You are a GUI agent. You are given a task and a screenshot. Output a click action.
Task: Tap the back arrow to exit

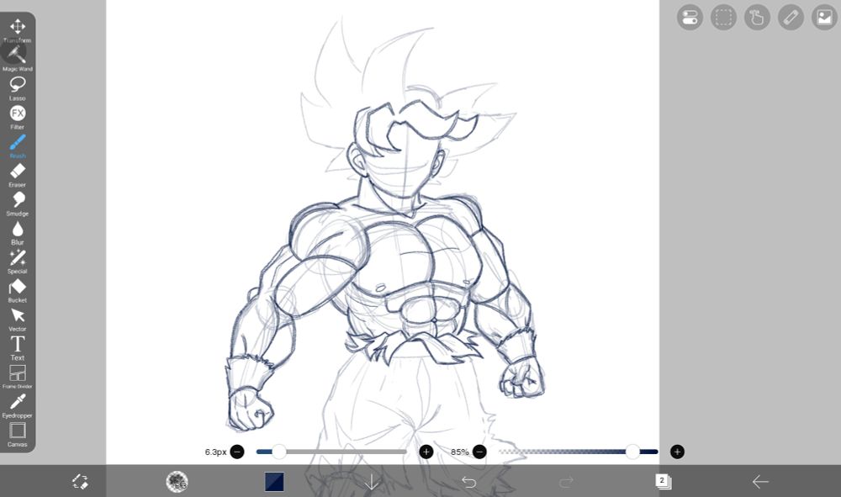coord(760,482)
